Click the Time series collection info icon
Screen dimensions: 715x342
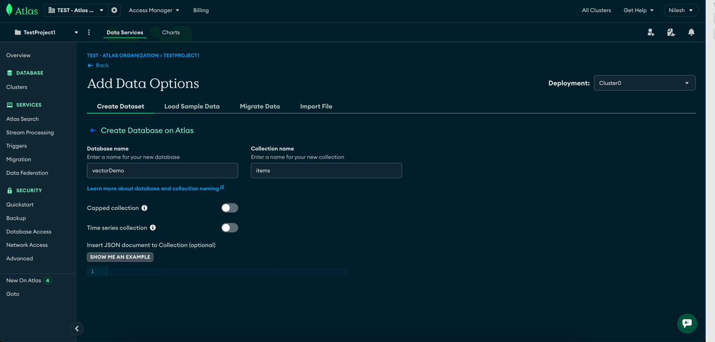tap(153, 228)
